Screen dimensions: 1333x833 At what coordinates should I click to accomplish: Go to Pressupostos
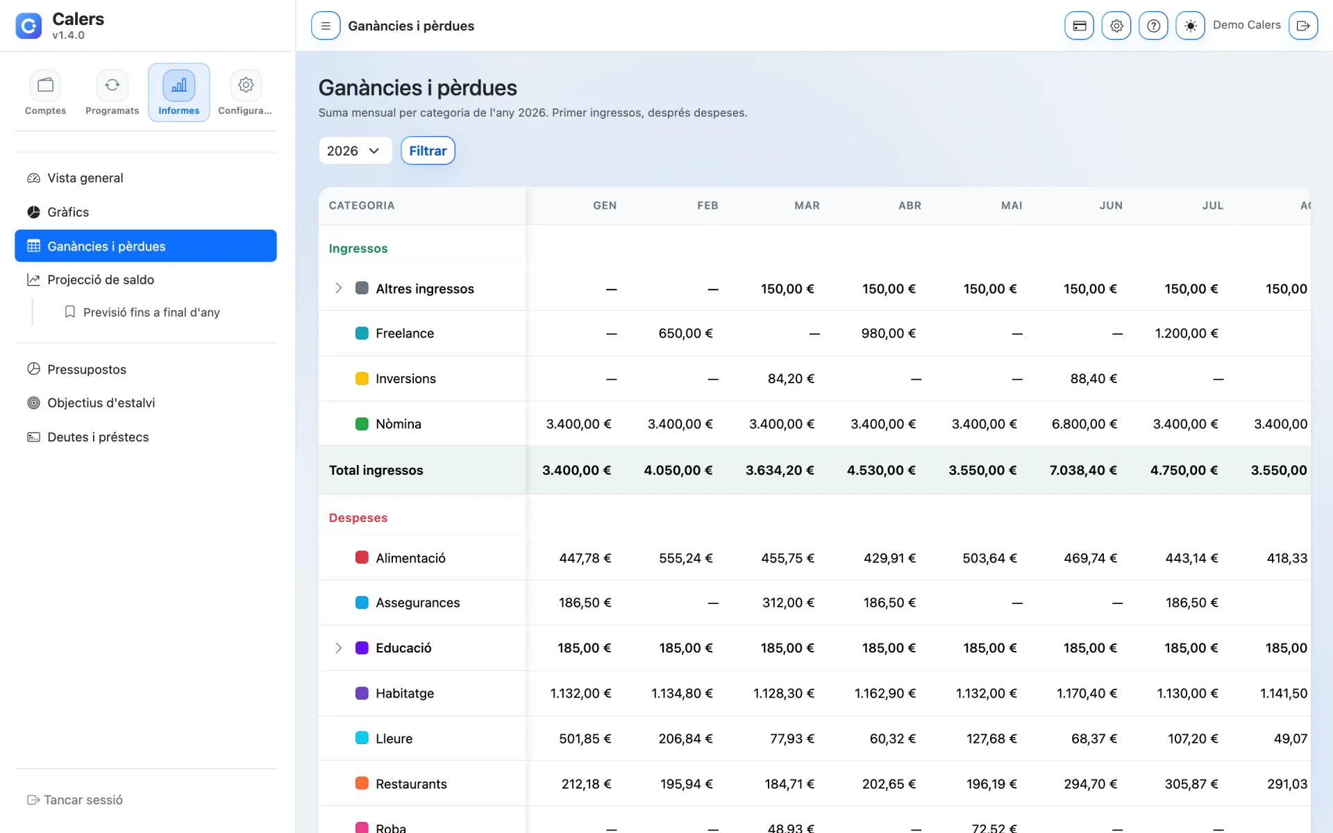point(146,369)
